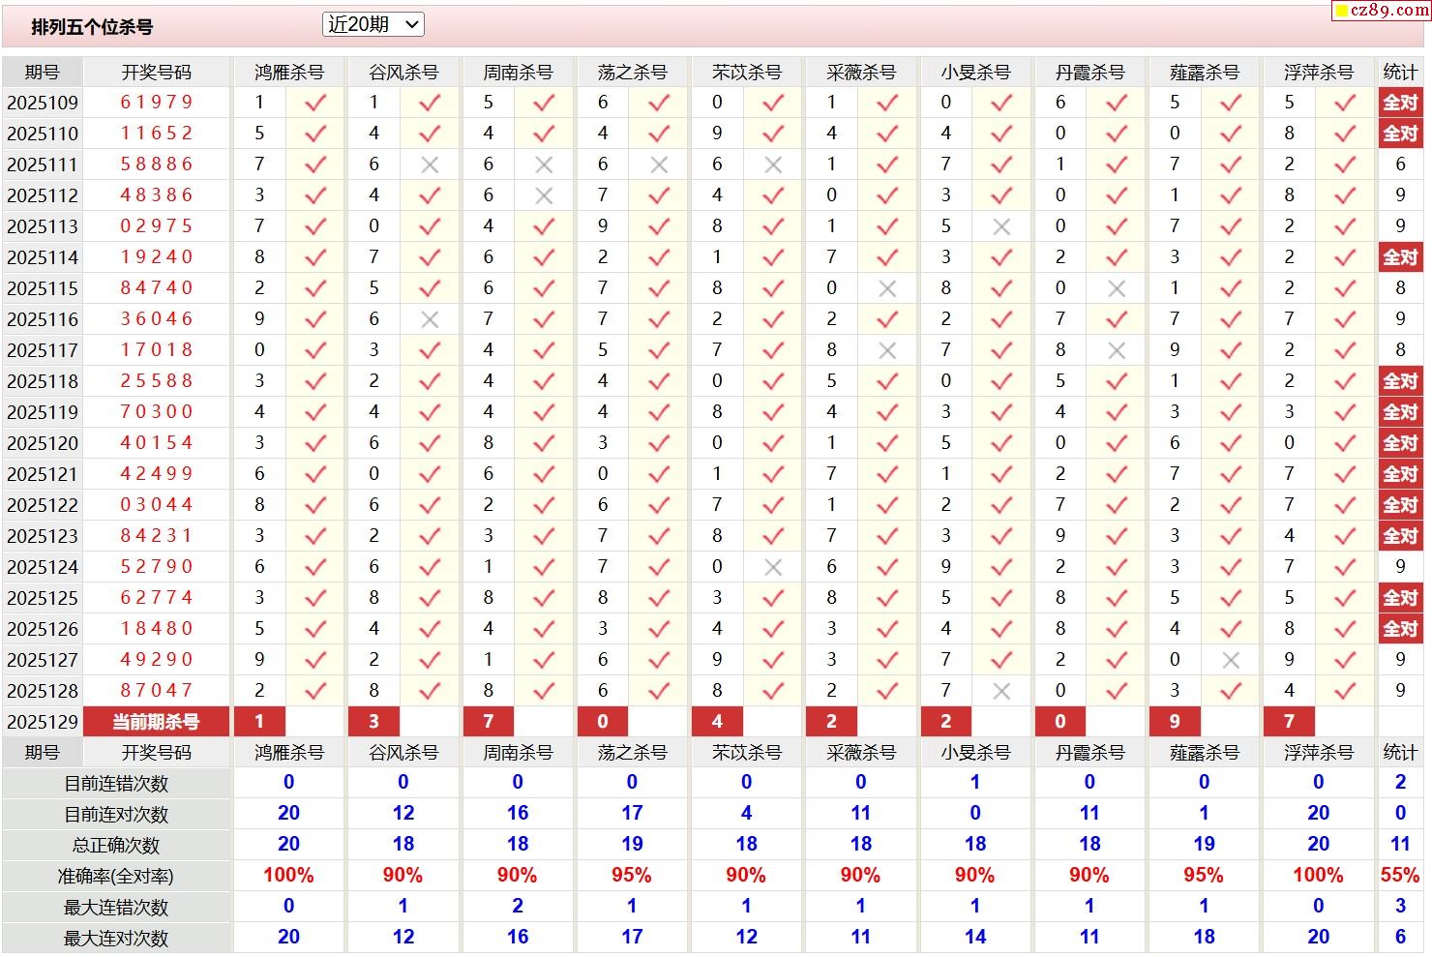Click red check for 浮萍杀号 in row 2025110

tap(1345, 134)
